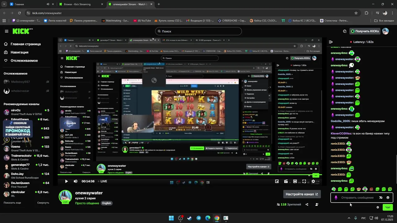Open the Kick user avatar menu

click(x=386, y=31)
